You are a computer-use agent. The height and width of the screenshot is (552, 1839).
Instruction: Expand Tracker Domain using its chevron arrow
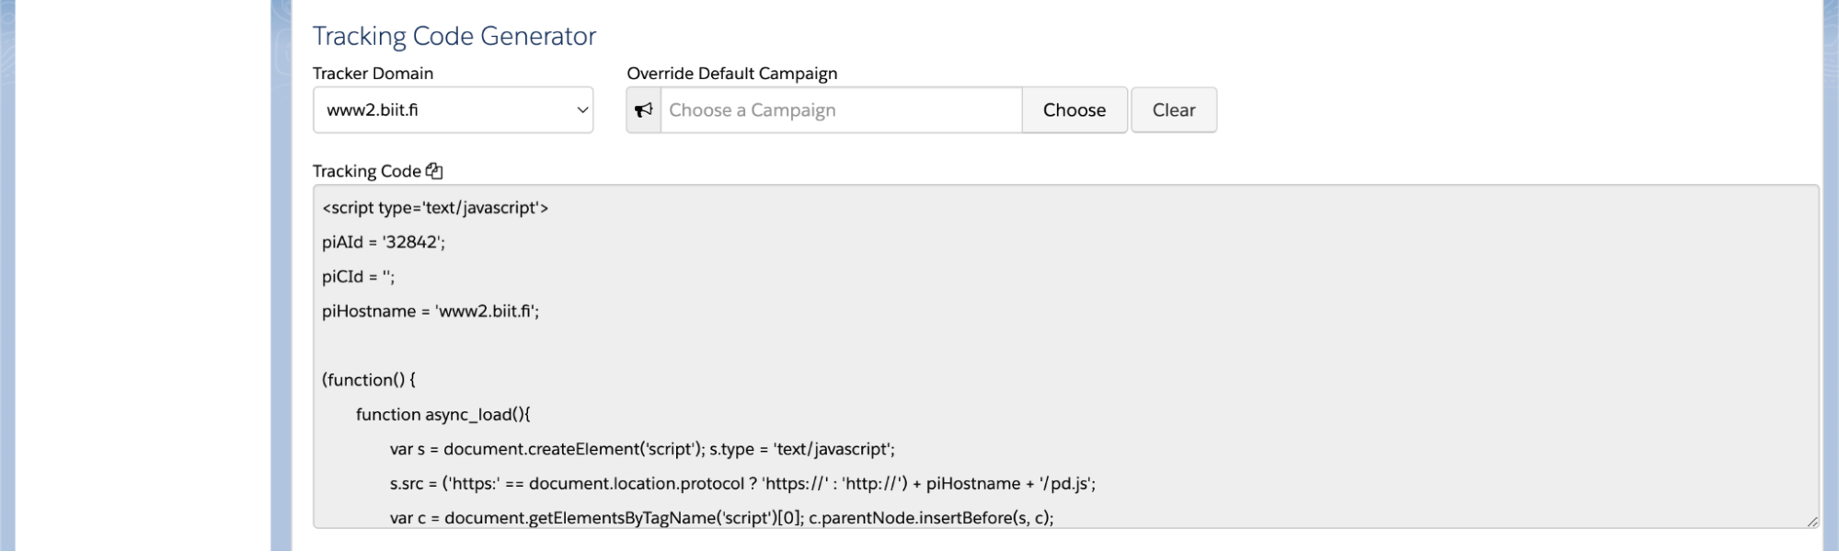tap(582, 110)
